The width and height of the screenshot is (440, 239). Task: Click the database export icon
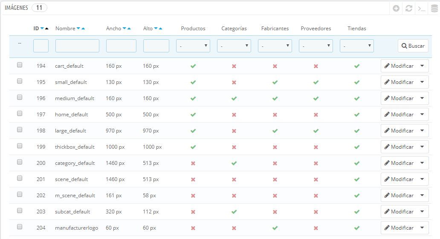point(434,9)
